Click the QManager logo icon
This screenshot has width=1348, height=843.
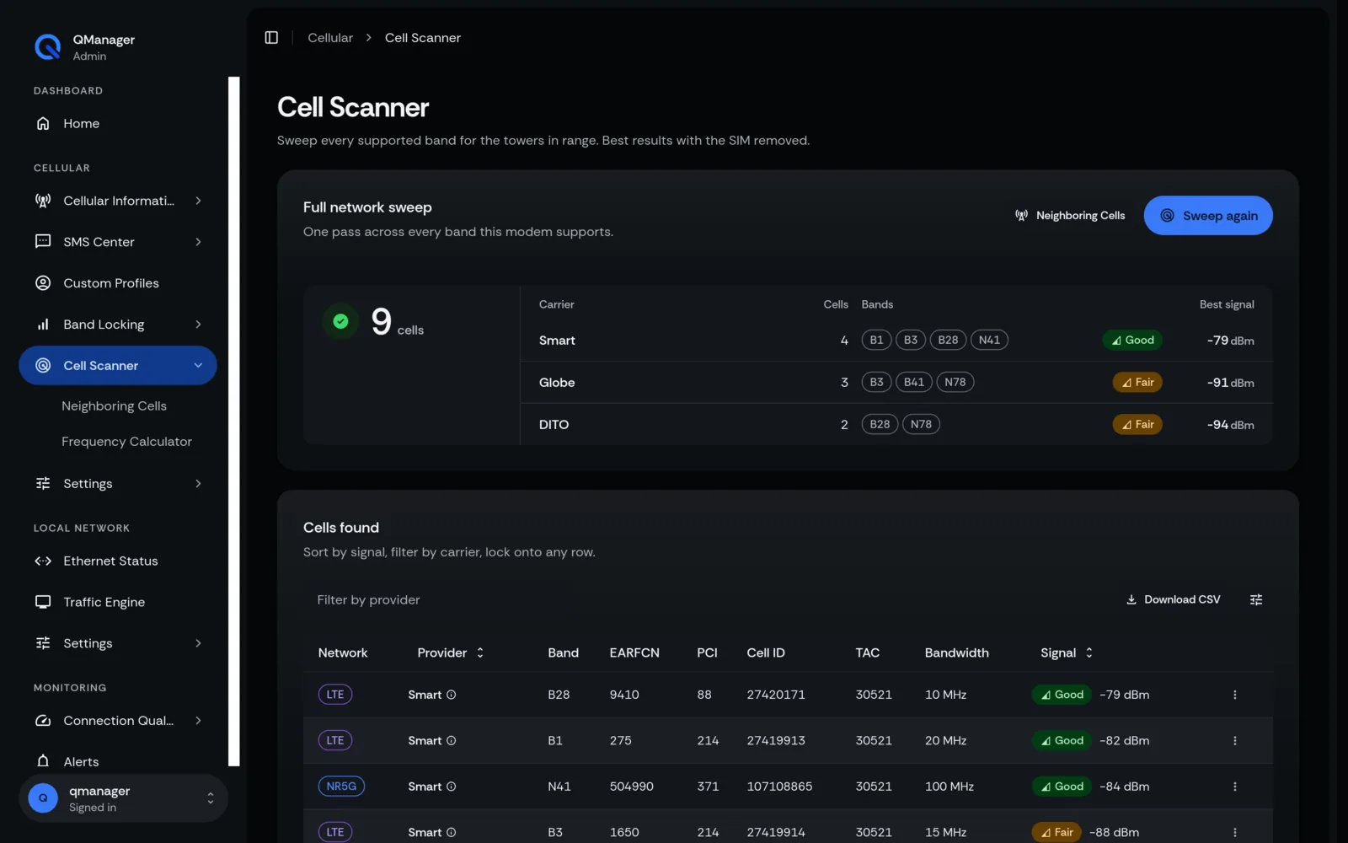pos(48,47)
